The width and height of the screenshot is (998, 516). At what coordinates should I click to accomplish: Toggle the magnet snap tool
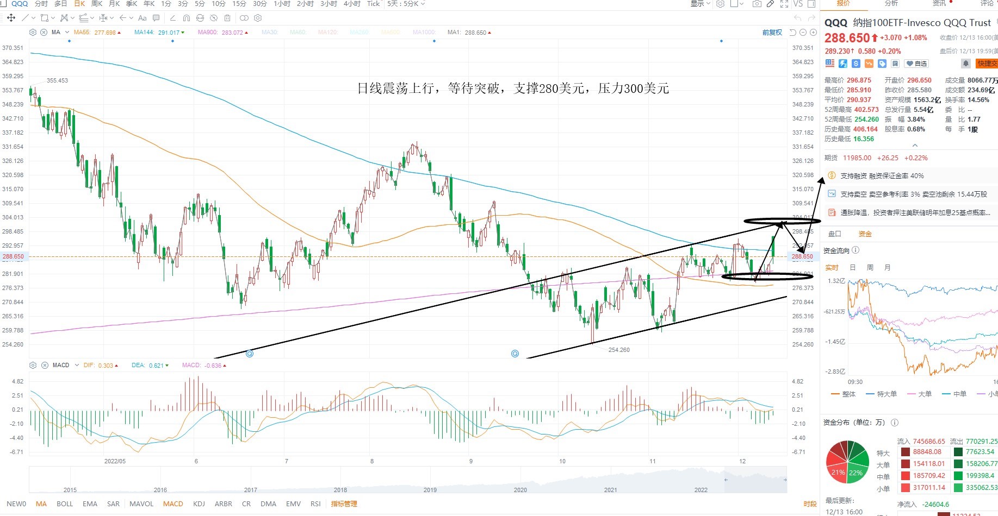tap(187, 18)
